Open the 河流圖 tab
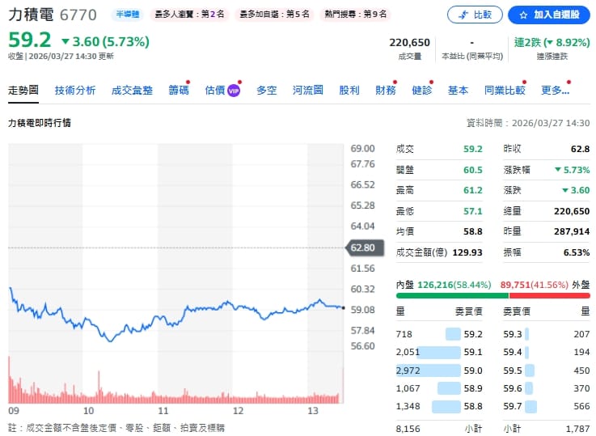The width and height of the screenshot is (596, 436). tap(307, 91)
